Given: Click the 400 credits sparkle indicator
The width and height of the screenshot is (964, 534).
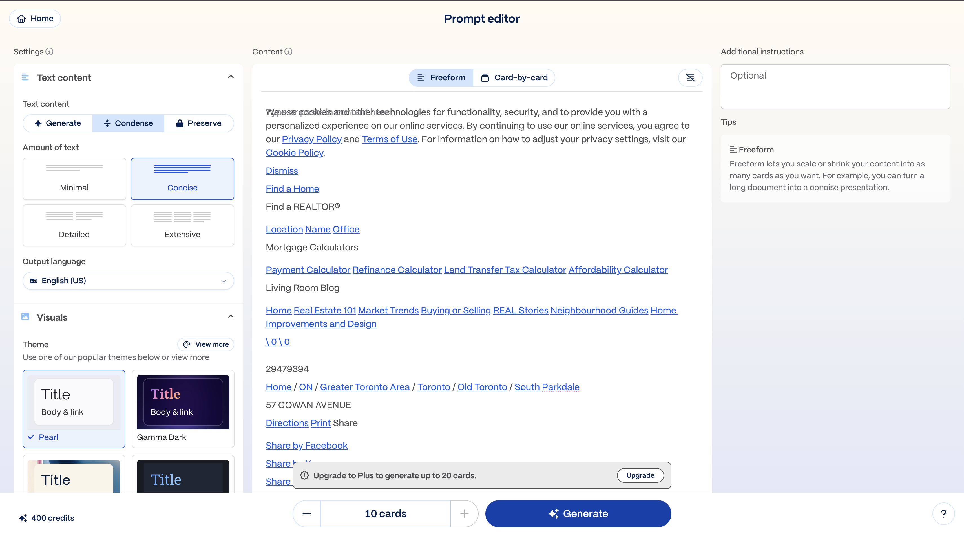Looking at the screenshot, I should (47, 518).
